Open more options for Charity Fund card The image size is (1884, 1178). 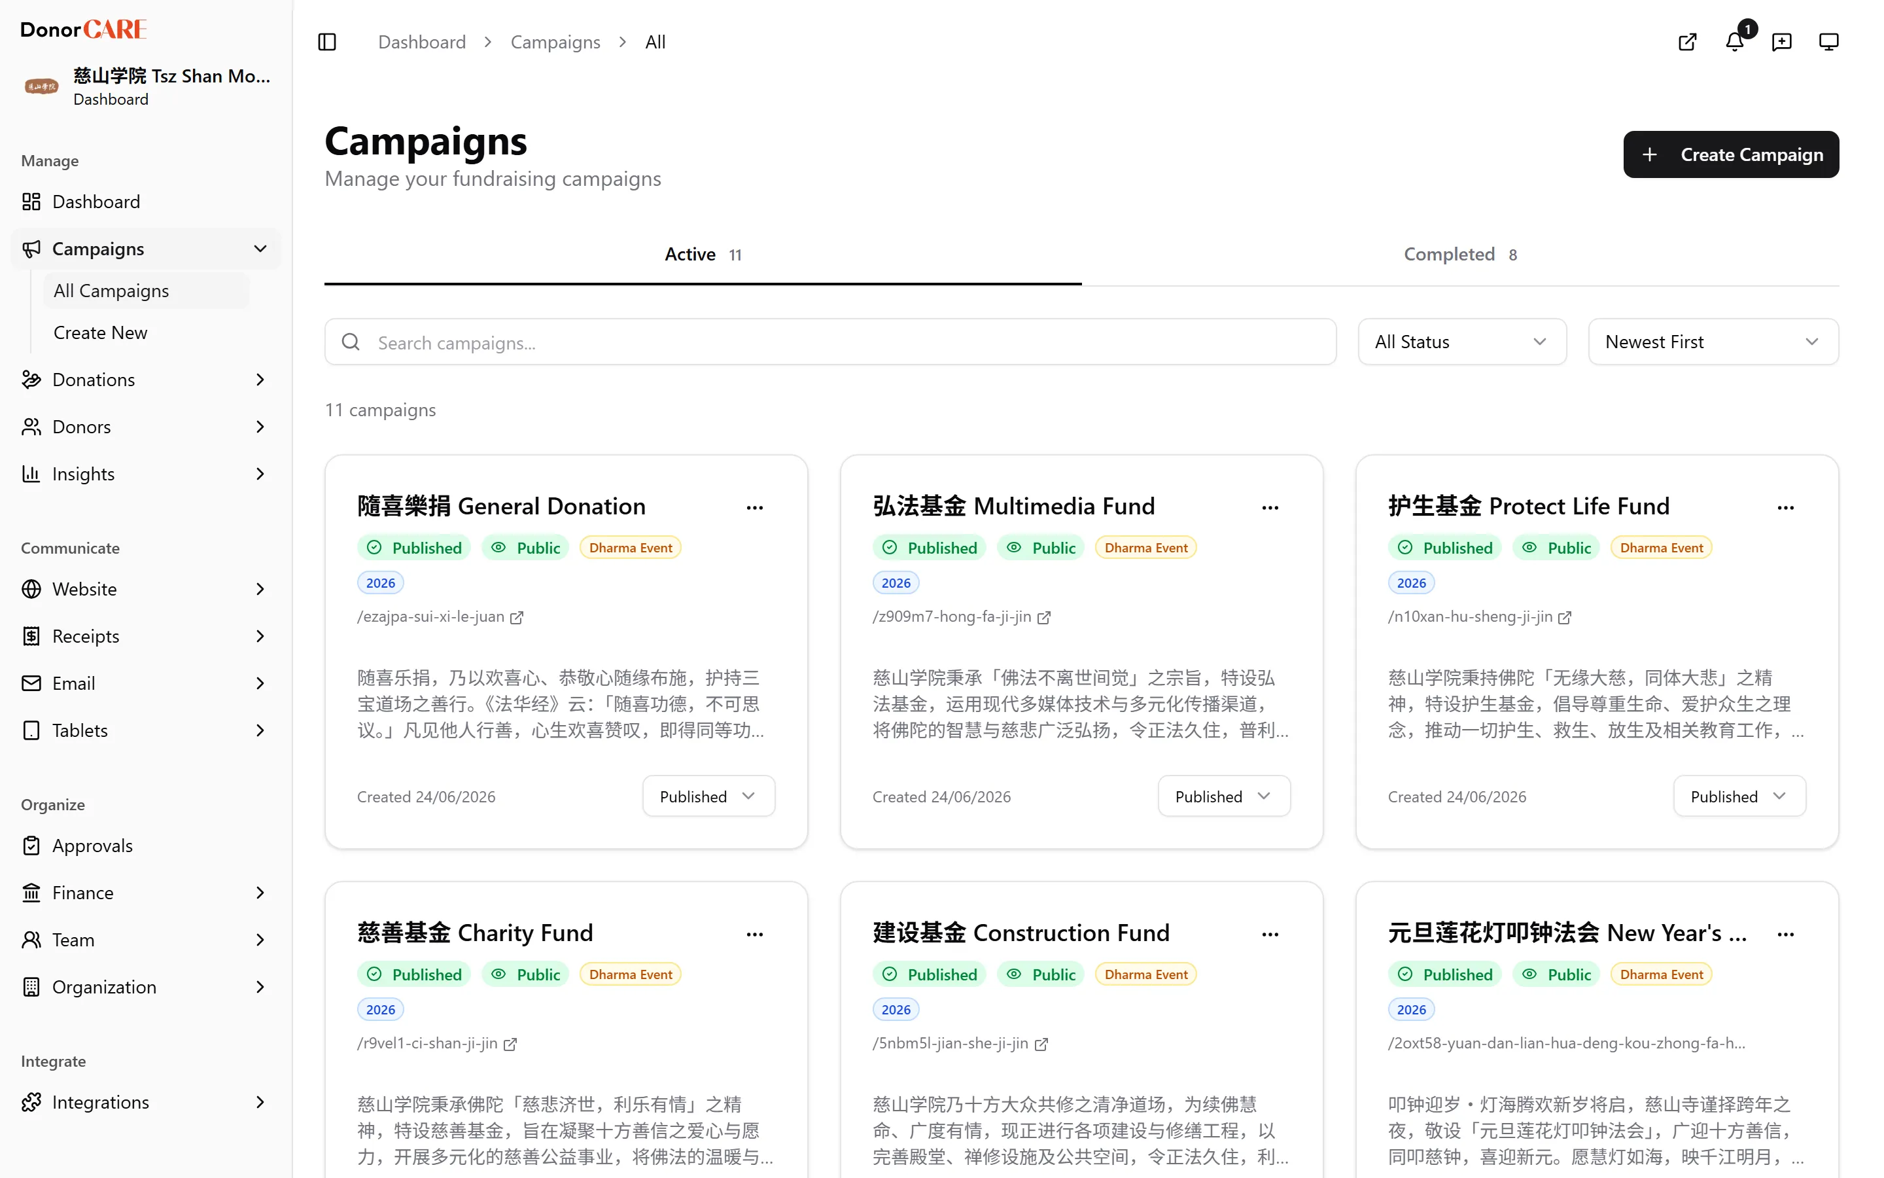754,933
